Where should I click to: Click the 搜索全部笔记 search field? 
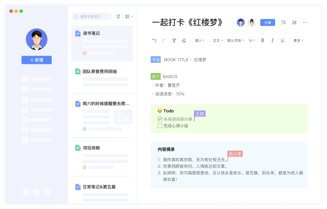pos(91,16)
